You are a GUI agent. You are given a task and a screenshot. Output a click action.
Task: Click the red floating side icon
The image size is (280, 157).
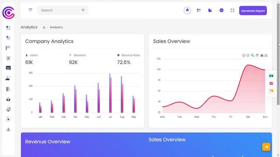[x=271, y=83]
